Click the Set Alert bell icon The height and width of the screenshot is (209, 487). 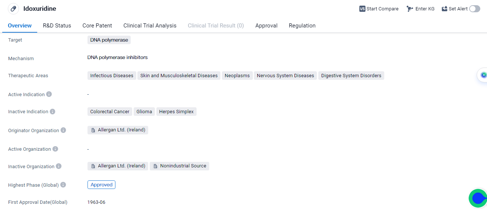click(445, 9)
